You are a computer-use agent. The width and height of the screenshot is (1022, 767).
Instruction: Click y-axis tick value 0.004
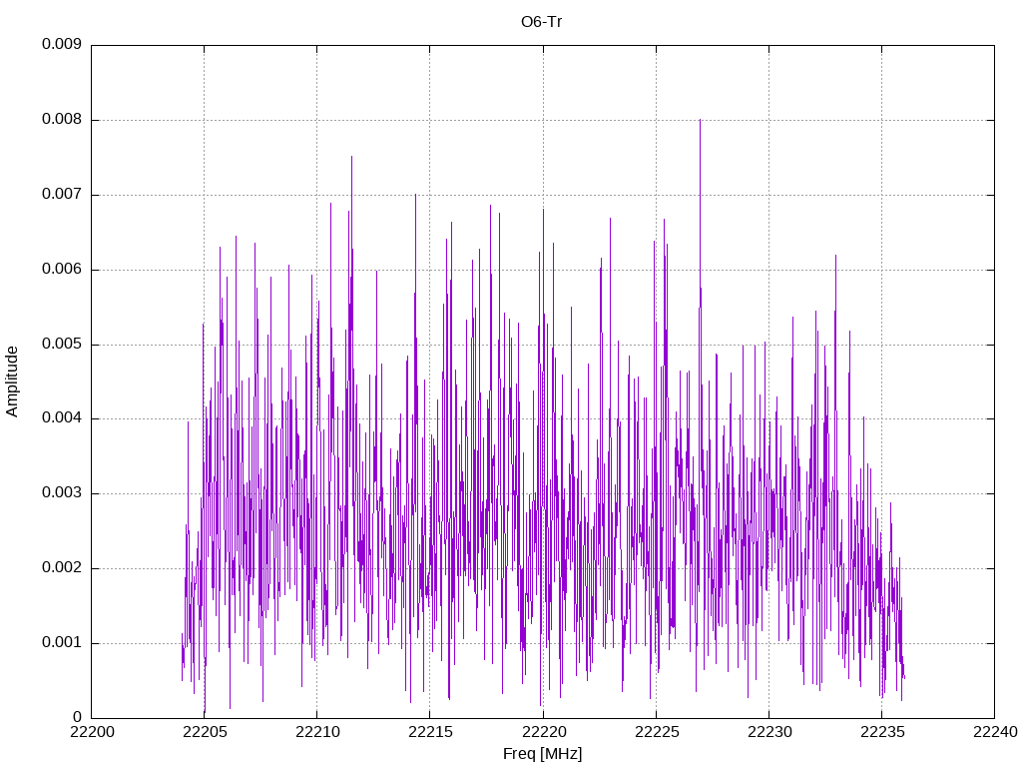62,418
